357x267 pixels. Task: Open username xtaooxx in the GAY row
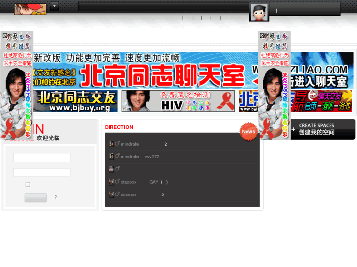[128, 182]
